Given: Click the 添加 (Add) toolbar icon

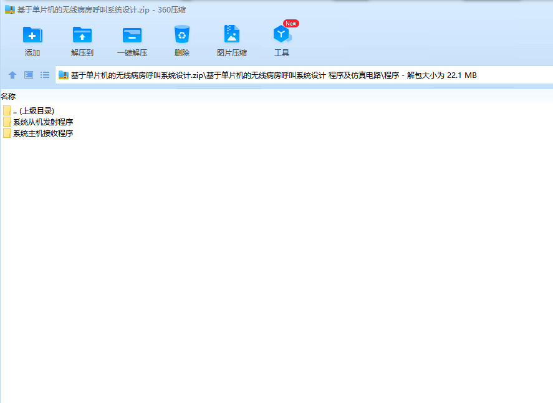Looking at the screenshot, I should tap(32, 34).
